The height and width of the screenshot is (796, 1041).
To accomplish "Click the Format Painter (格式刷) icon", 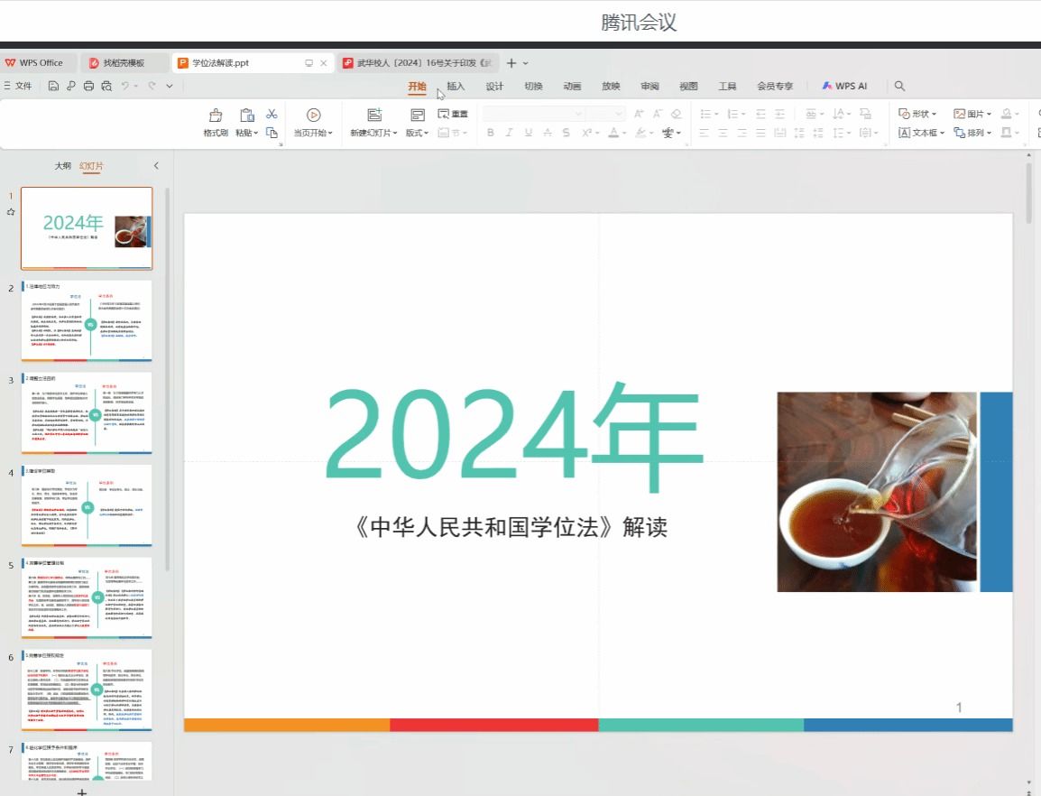I will [215, 115].
